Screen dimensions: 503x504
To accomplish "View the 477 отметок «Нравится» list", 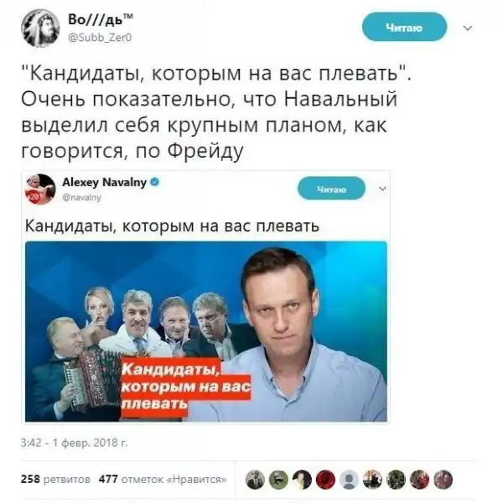I will 163,479.
